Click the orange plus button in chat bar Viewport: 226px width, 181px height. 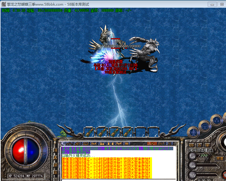(152, 144)
